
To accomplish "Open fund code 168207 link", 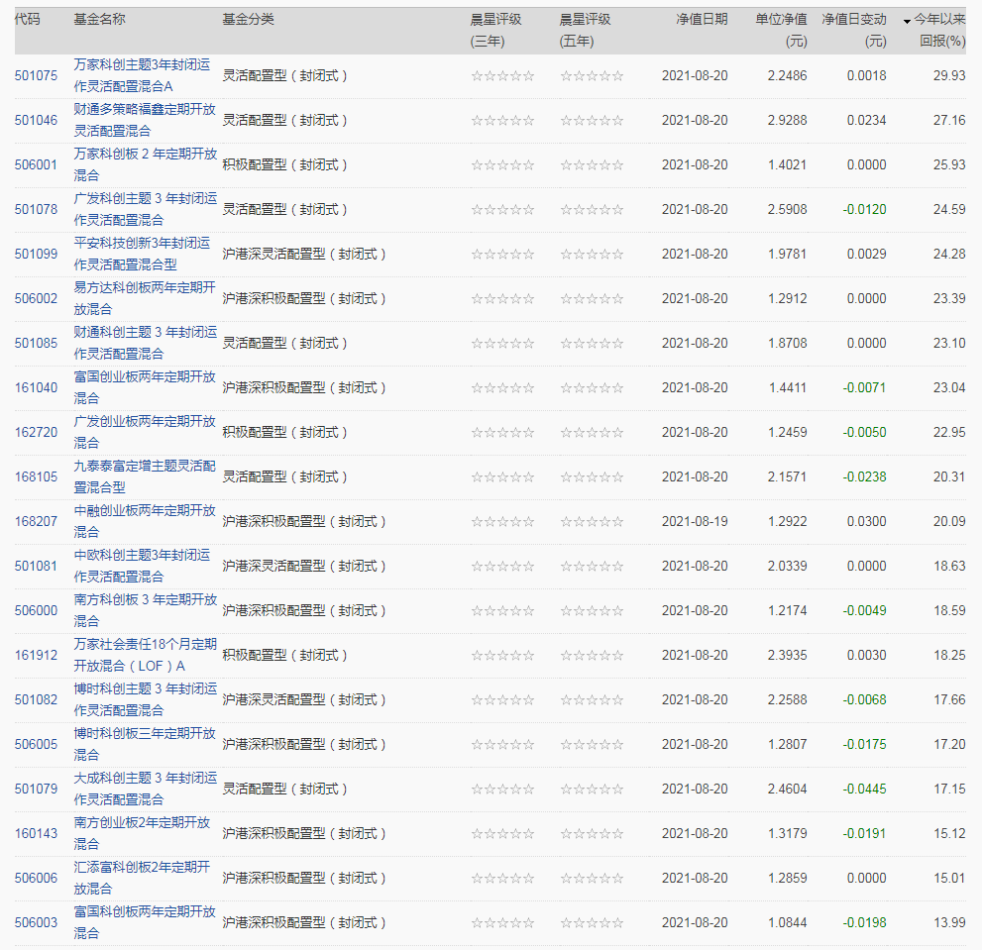I will pos(36,521).
